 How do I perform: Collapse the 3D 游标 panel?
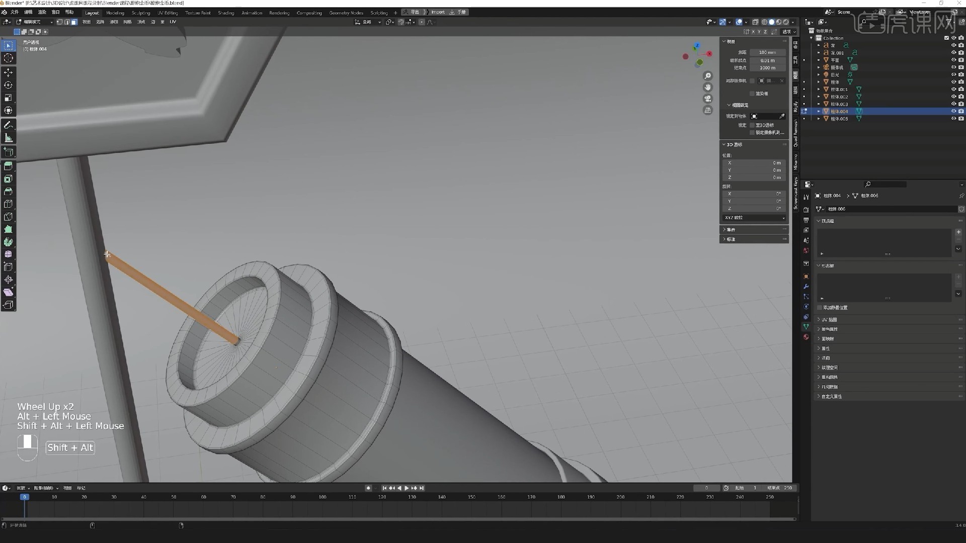pyautogui.click(x=724, y=145)
